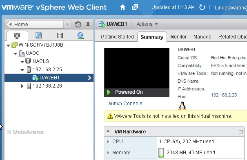Click the 'Updated at 1:43 AM' text
The height and width of the screenshot is (160, 247).
173,7
